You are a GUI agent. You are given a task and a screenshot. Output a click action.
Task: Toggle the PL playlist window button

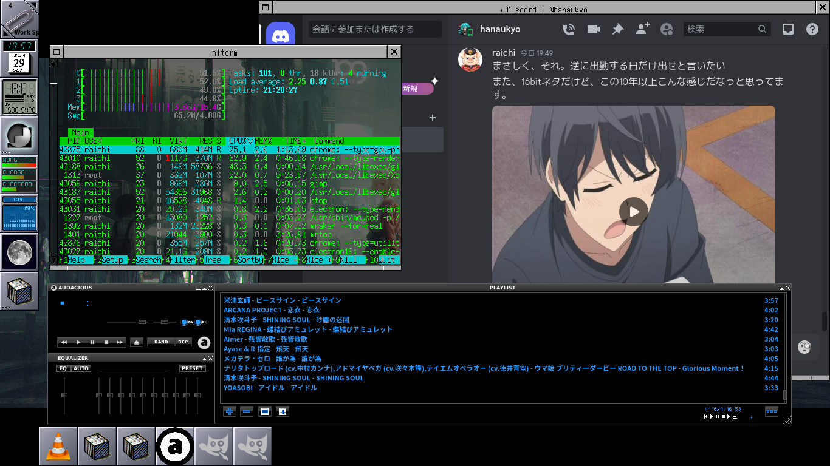click(201, 322)
